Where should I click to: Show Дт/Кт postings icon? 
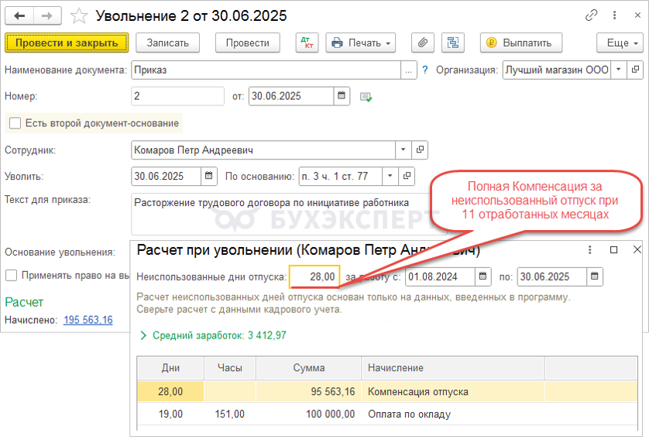(x=307, y=43)
